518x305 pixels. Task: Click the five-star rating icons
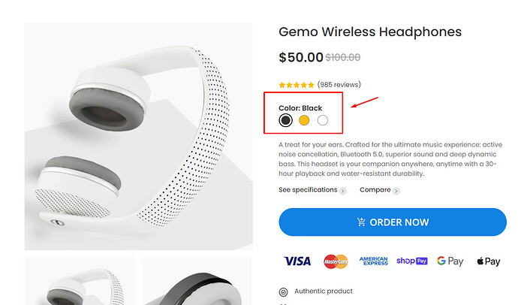point(296,85)
